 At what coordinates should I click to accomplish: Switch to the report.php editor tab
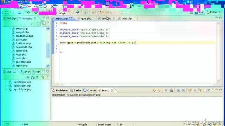click(62, 19)
